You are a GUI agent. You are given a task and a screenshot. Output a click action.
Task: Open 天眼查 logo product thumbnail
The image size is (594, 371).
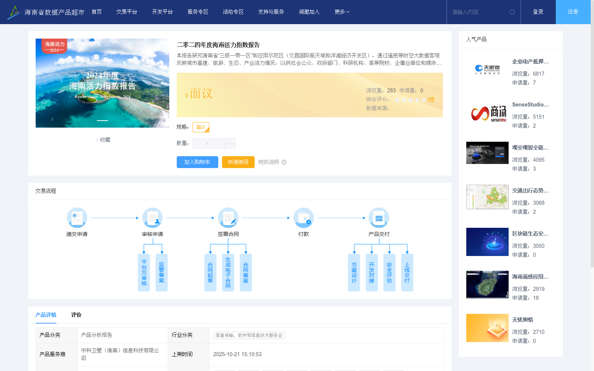(x=487, y=70)
